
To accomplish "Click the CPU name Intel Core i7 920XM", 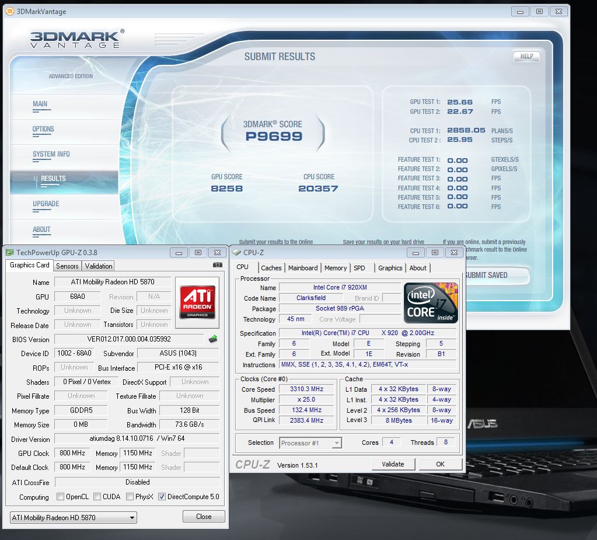I will point(340,288).
